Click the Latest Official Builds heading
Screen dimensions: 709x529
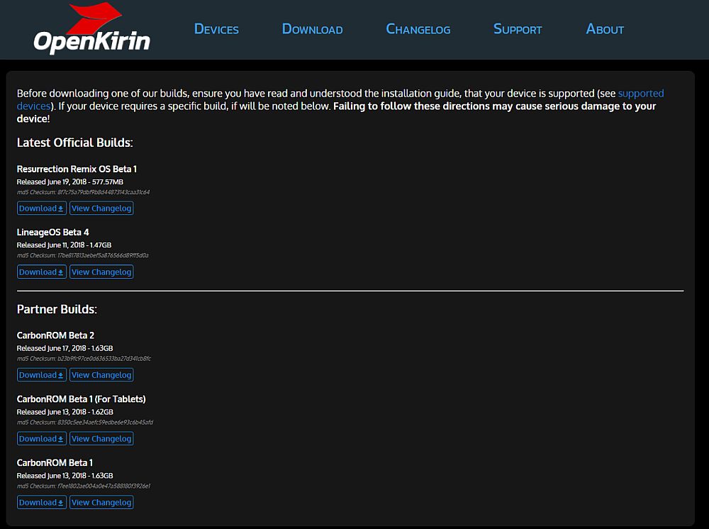tap(74, 143)
